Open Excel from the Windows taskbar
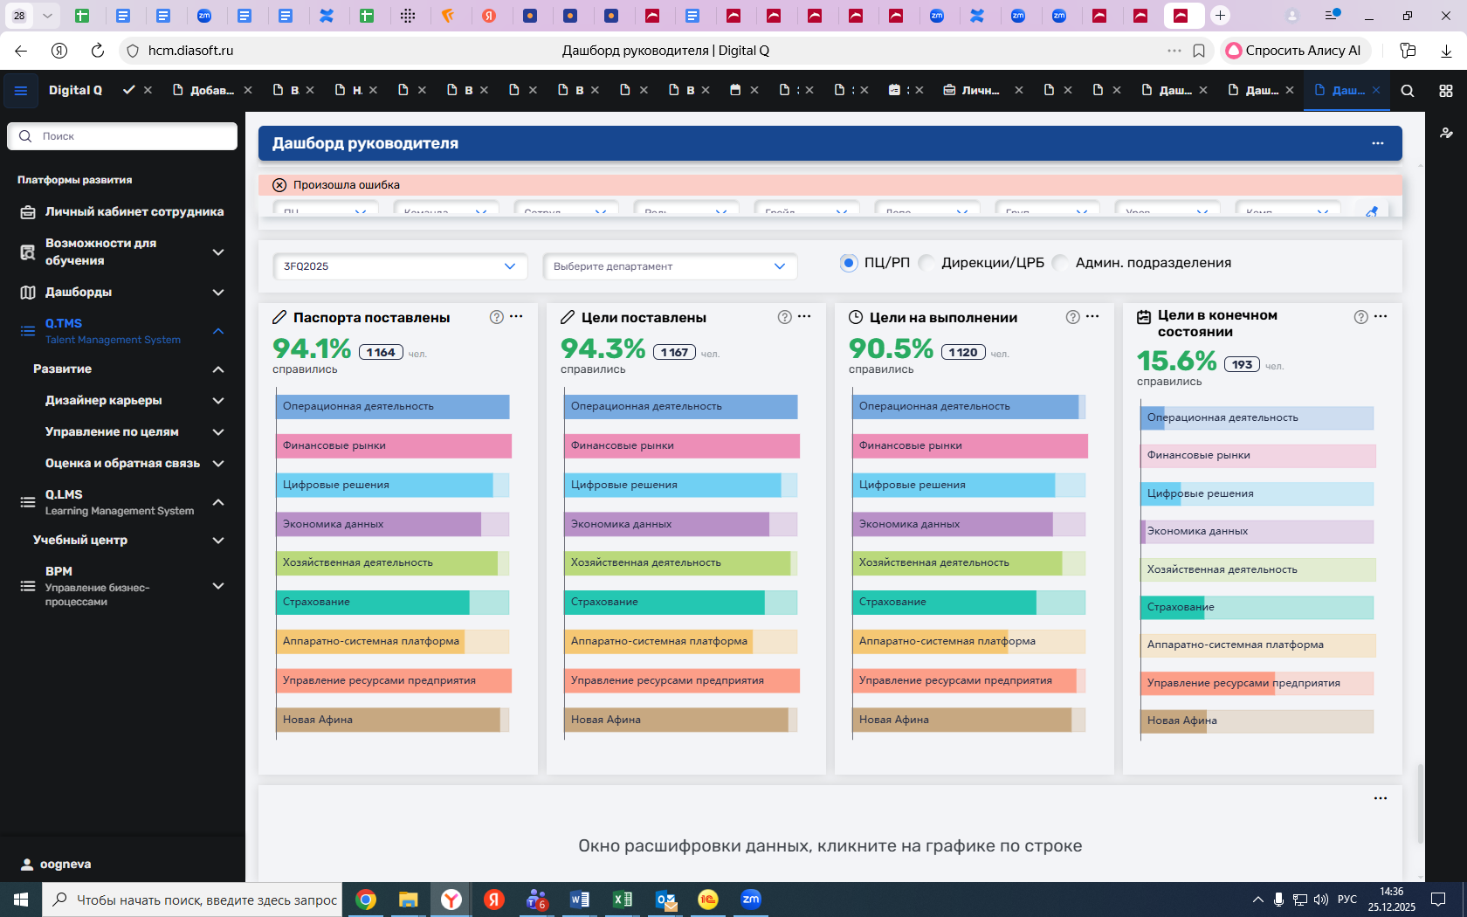 [x=622, y=900]
